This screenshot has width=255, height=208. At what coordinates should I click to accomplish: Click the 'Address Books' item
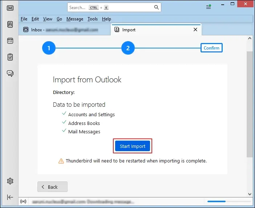click(84, 123)
